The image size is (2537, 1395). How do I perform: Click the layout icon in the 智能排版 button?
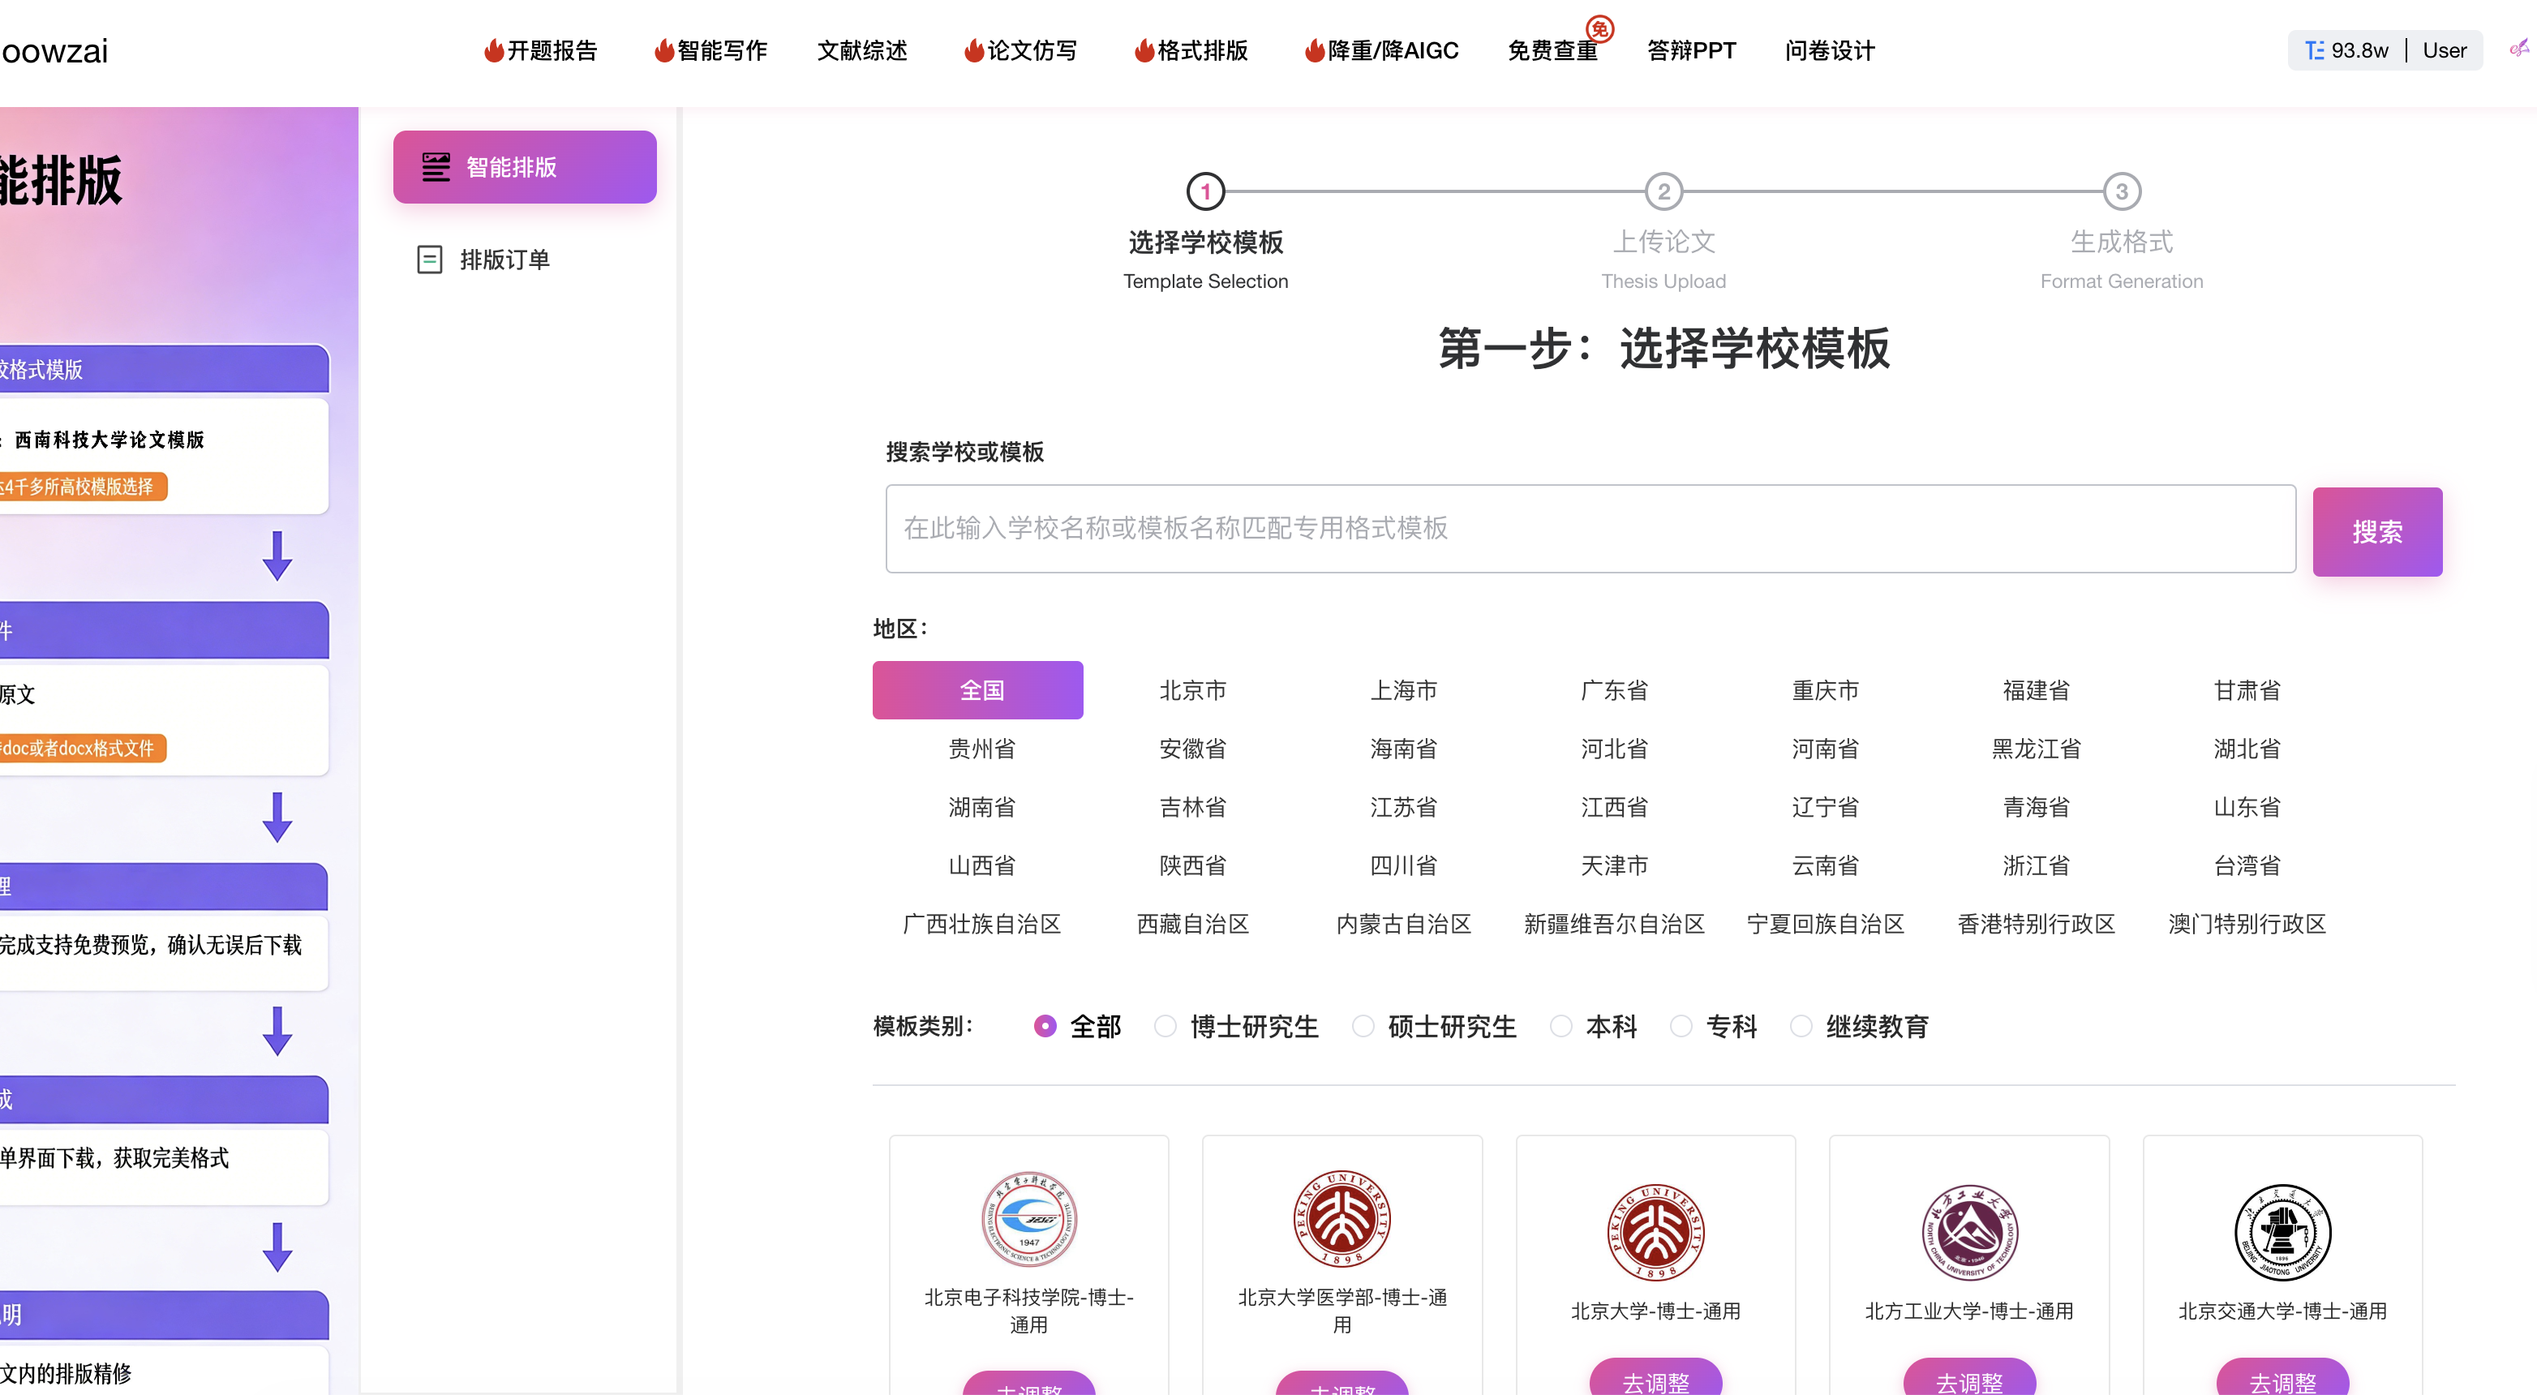pos(436,166)
